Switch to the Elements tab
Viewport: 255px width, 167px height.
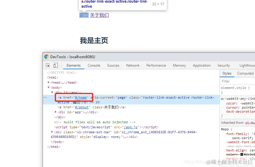pyautogui.click(x=73, y=65)
